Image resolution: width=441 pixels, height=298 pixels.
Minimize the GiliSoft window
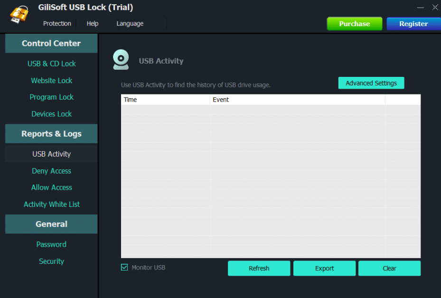(x=421, y=8)
